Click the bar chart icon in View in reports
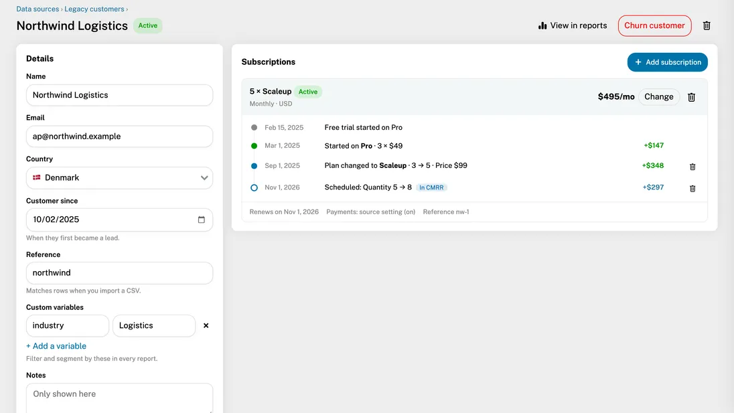The width and height of the screenshot is (734, 413). point(542,25)
